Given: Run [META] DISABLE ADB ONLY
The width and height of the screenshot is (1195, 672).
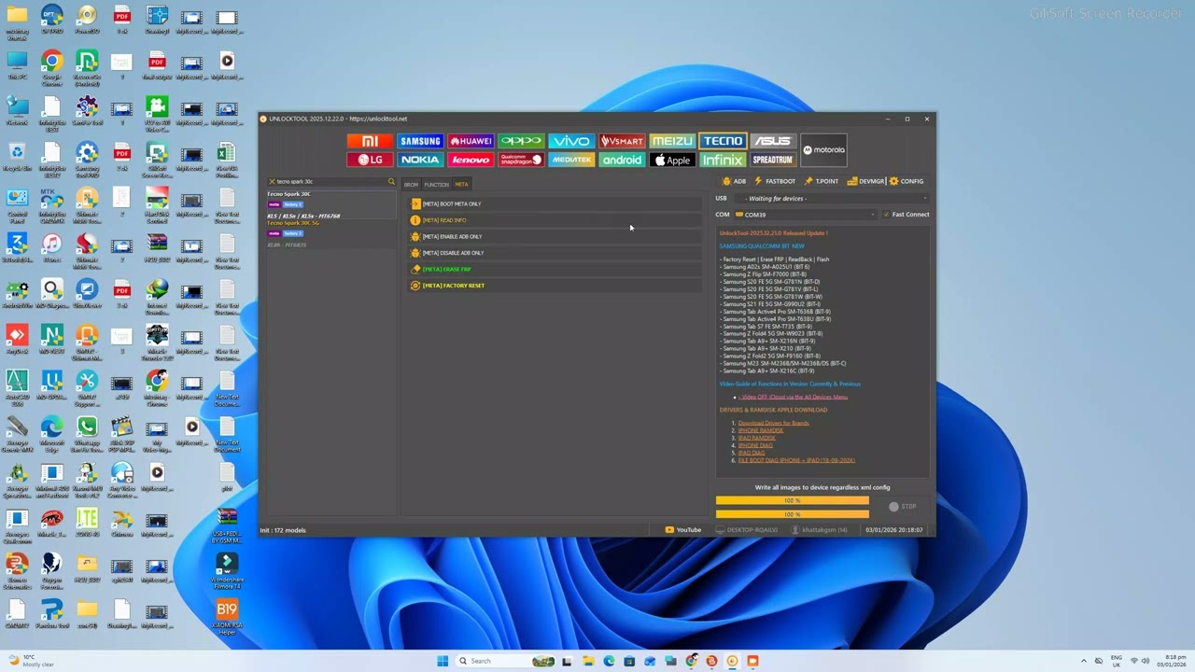Looking at the screenshot, I should pos(555,253).
